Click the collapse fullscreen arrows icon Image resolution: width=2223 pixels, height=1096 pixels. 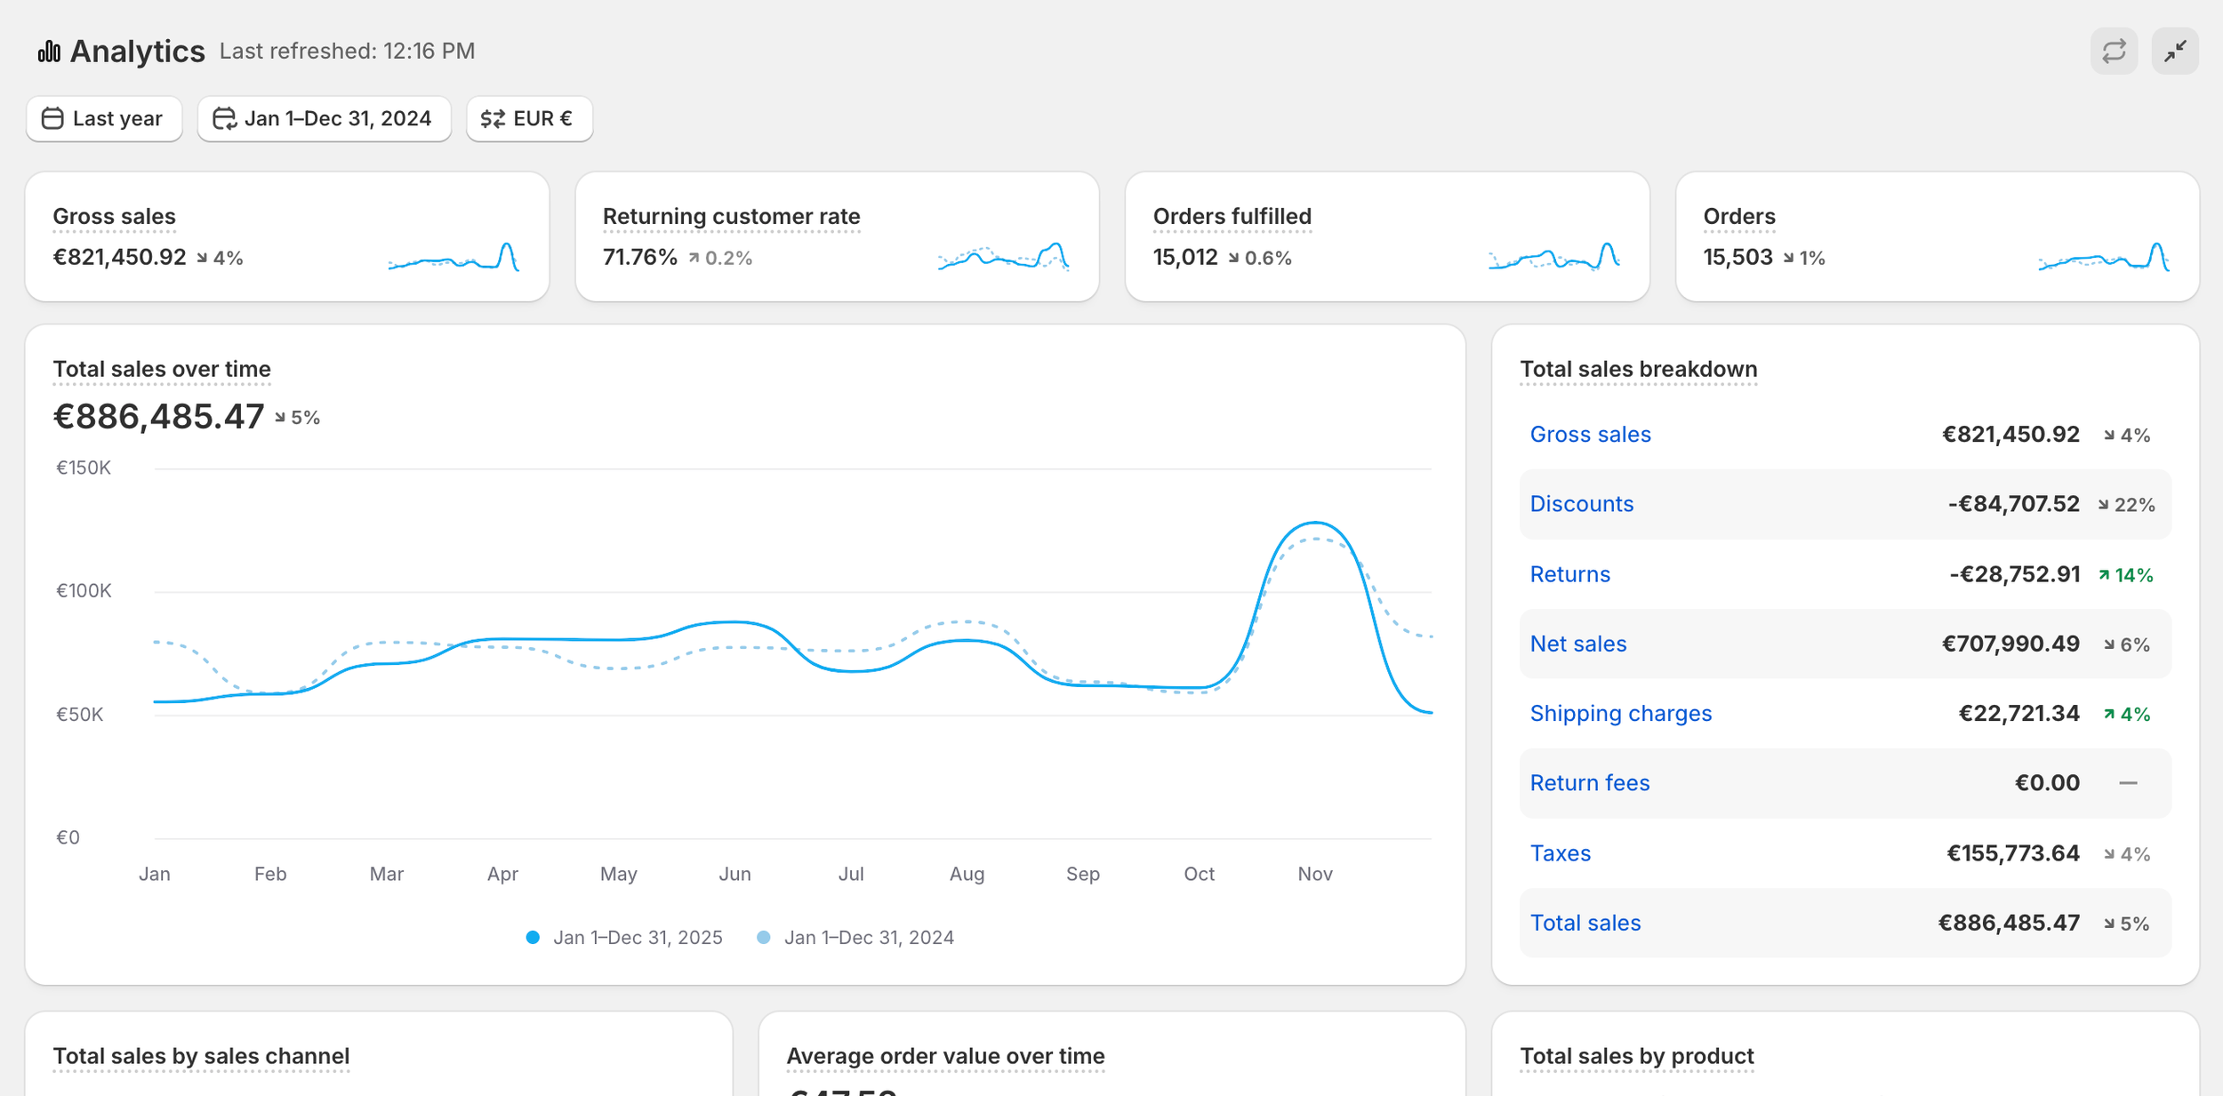coord(2174,51)
